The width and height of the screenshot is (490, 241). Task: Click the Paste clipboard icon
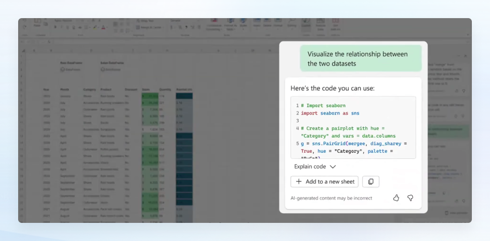pyautogui.click(x=37, y=23)
